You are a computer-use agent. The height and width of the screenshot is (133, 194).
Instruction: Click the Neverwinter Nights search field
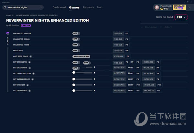[23, 7]
